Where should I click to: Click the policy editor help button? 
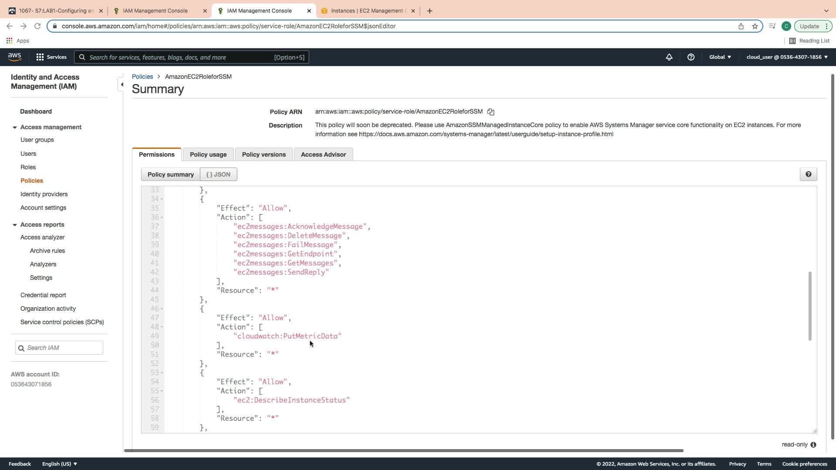808,175
